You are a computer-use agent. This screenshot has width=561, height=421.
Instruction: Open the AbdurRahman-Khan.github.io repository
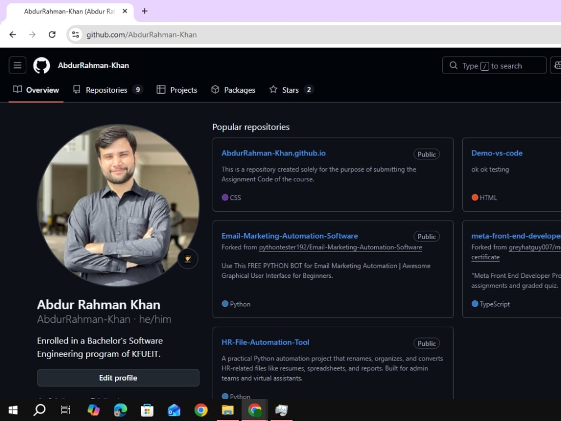point(273,153)
